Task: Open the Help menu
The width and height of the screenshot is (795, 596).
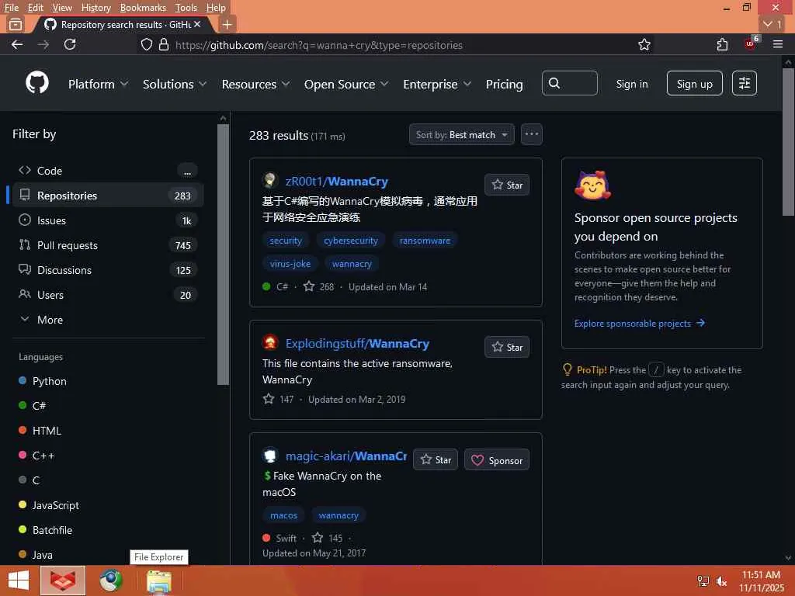Action: (216, 8)
